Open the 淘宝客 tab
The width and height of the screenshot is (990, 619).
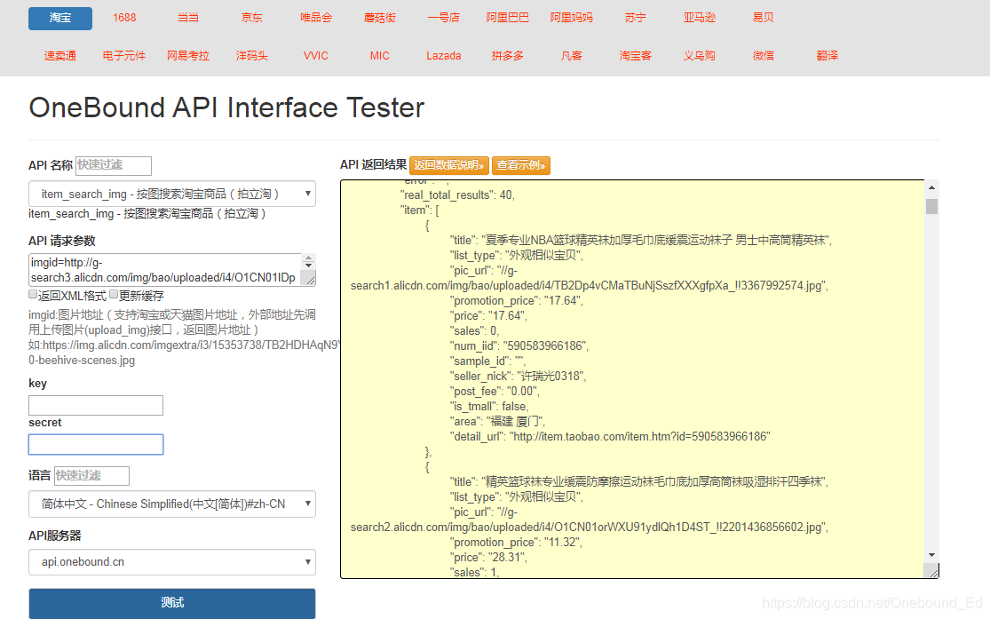point(635,56)
